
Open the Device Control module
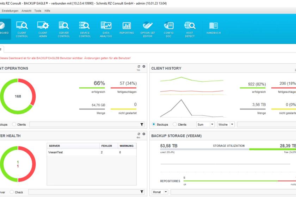[85, 29]
